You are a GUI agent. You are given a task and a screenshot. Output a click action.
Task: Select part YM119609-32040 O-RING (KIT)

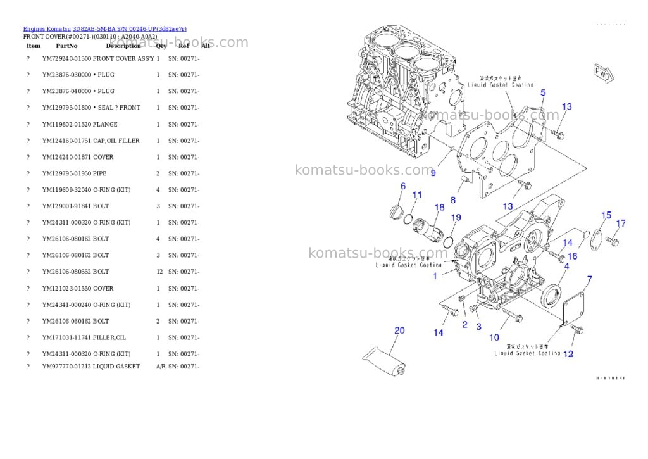[86, 190]
